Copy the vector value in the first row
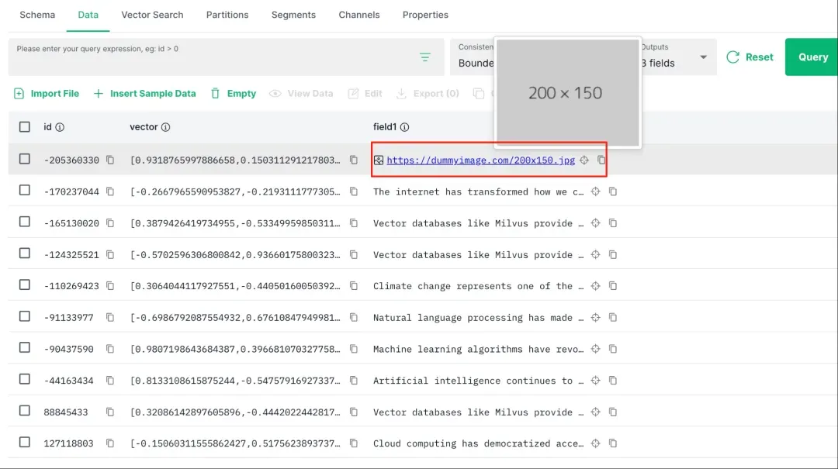 pos(354,160)
